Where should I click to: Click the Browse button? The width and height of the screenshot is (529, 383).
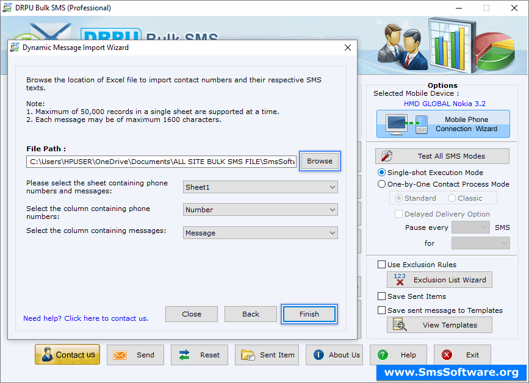click(320, 161)
